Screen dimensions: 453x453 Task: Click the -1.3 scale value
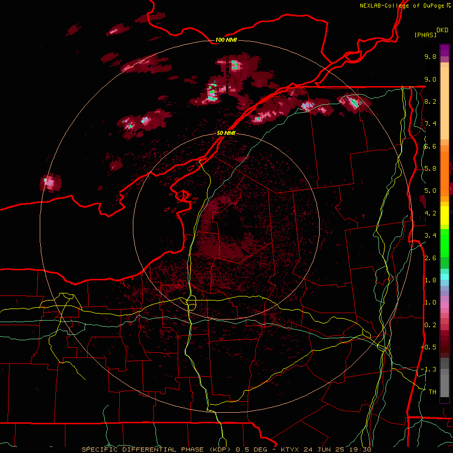pos(428,369)
